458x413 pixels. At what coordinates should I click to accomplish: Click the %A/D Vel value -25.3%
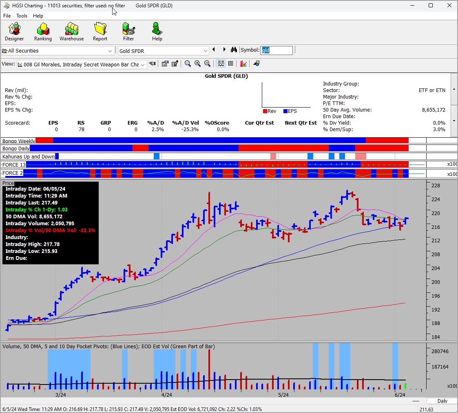(190, 130)
